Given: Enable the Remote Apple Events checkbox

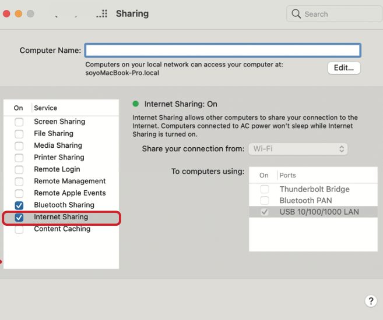Looking at the screenshot, I should tap(19, 193).
